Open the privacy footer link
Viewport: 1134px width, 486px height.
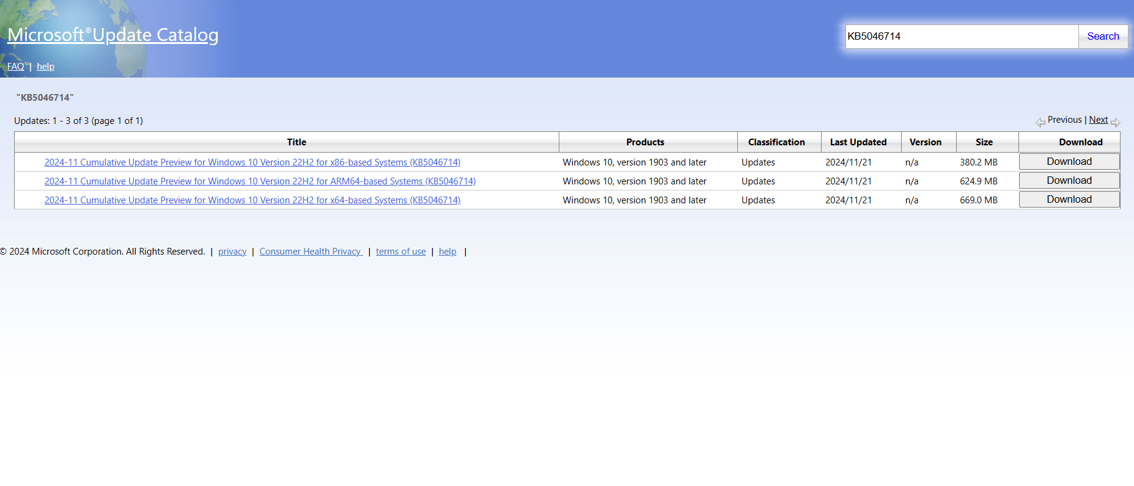(x=232, y=252)
